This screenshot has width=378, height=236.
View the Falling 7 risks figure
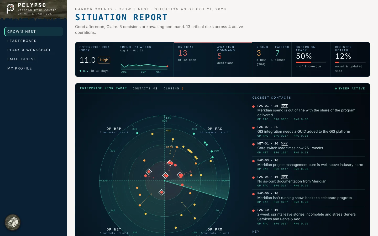(278, 53)
